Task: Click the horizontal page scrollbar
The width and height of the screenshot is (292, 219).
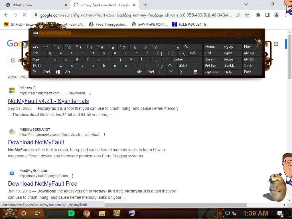Action: pos(176,205)
